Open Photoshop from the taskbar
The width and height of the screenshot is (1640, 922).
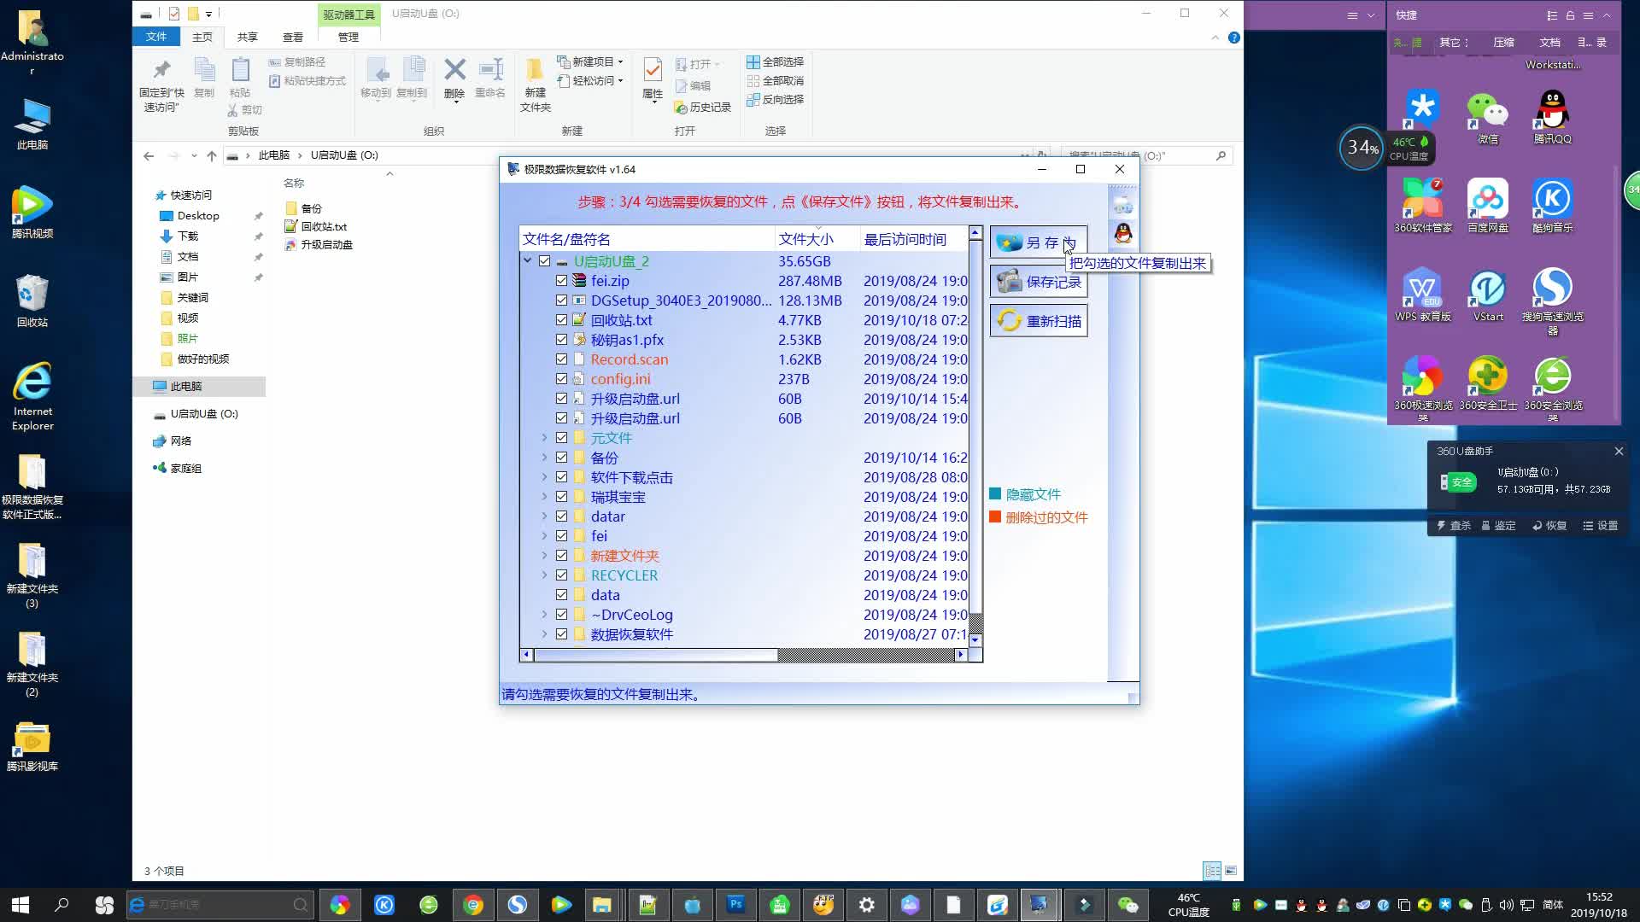735,904
